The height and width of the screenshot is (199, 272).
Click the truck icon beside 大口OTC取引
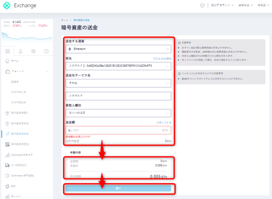(7, 165)
